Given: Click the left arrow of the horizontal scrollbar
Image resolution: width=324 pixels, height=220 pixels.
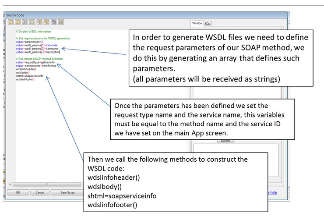Looking at the screenshot, I should (11, 184).
